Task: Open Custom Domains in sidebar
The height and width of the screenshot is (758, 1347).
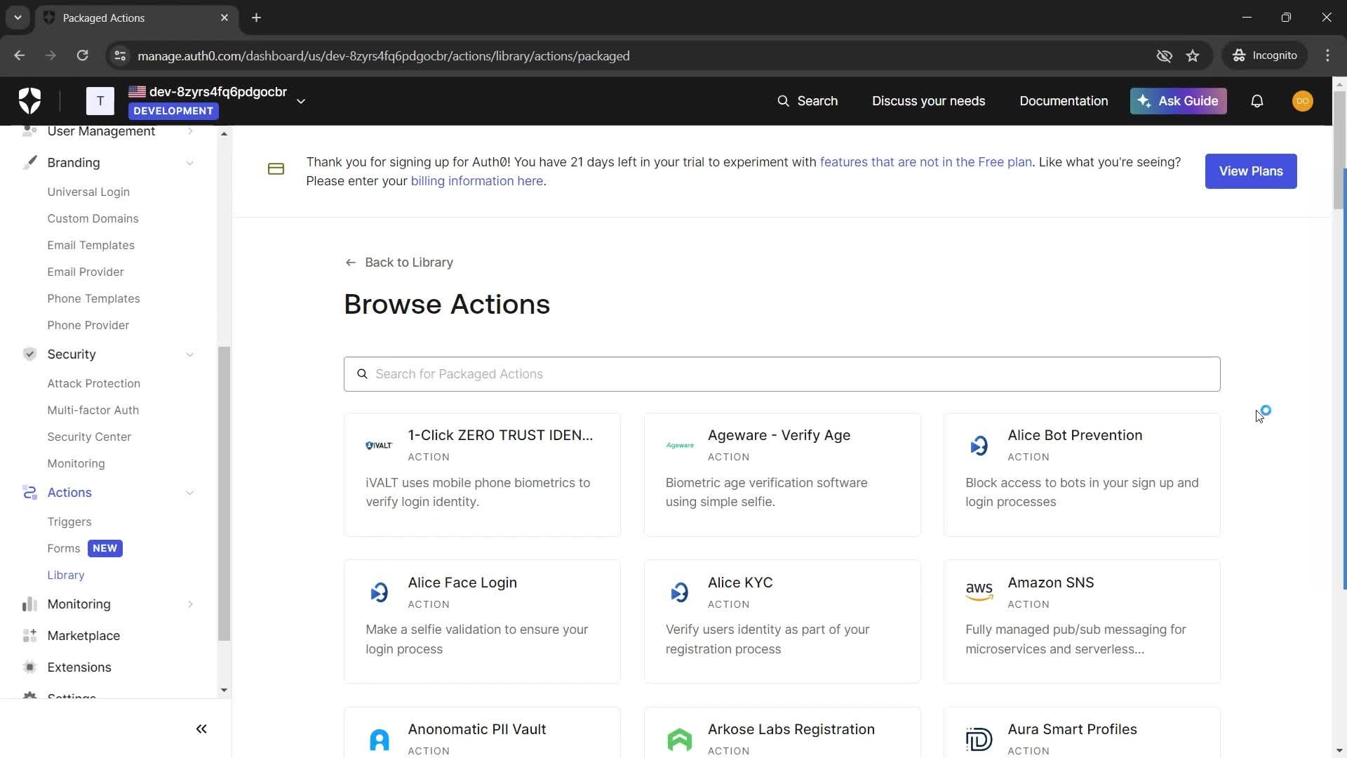Action: click(93, 218)
